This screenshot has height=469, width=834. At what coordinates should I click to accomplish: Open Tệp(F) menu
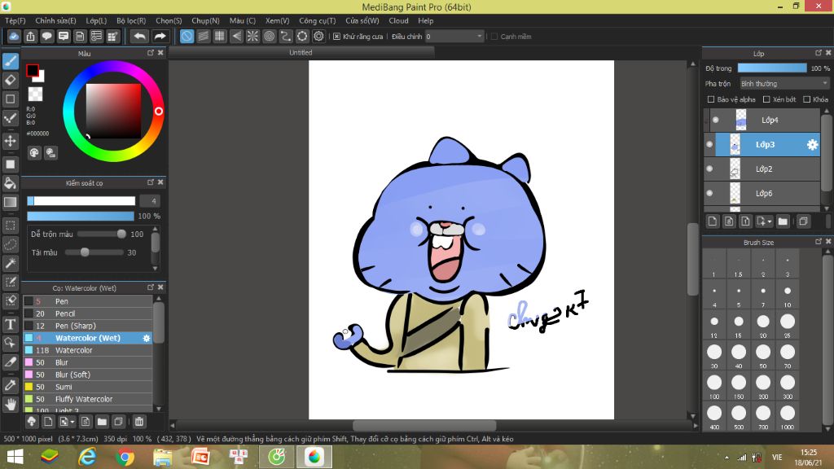tap(15, 20)
